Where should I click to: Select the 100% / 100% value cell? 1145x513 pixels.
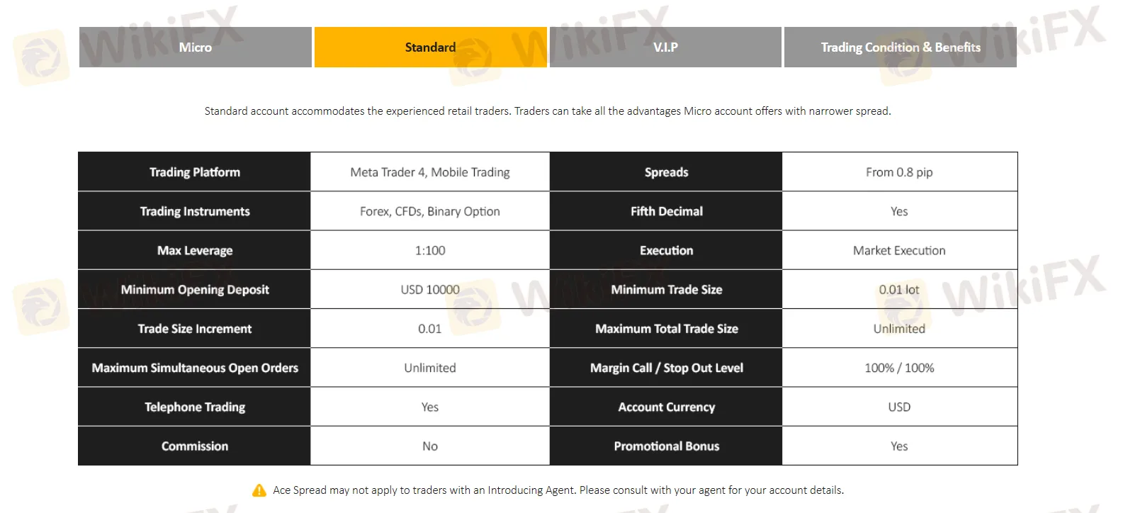click(899, 368)
